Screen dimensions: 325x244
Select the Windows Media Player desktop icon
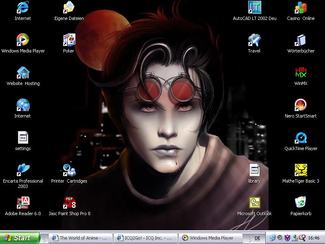(23, 39)
